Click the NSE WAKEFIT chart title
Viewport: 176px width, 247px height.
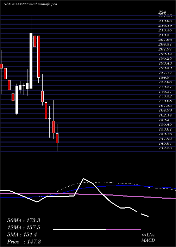pyautogui.click(x=30, y=4)
